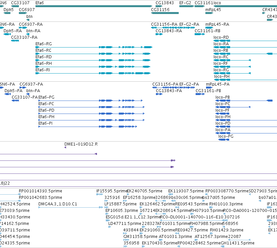Select the EF-G2-RA transcript label

[189, 24]
